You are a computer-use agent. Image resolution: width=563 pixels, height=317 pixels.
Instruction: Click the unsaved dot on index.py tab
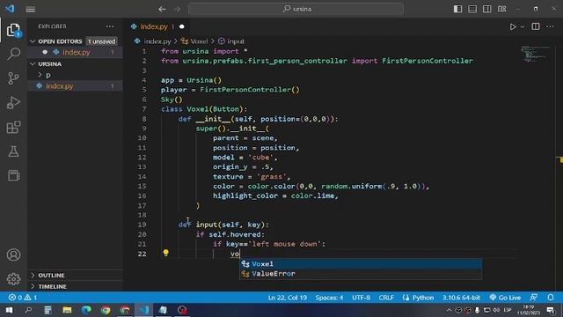pos(182,26)
